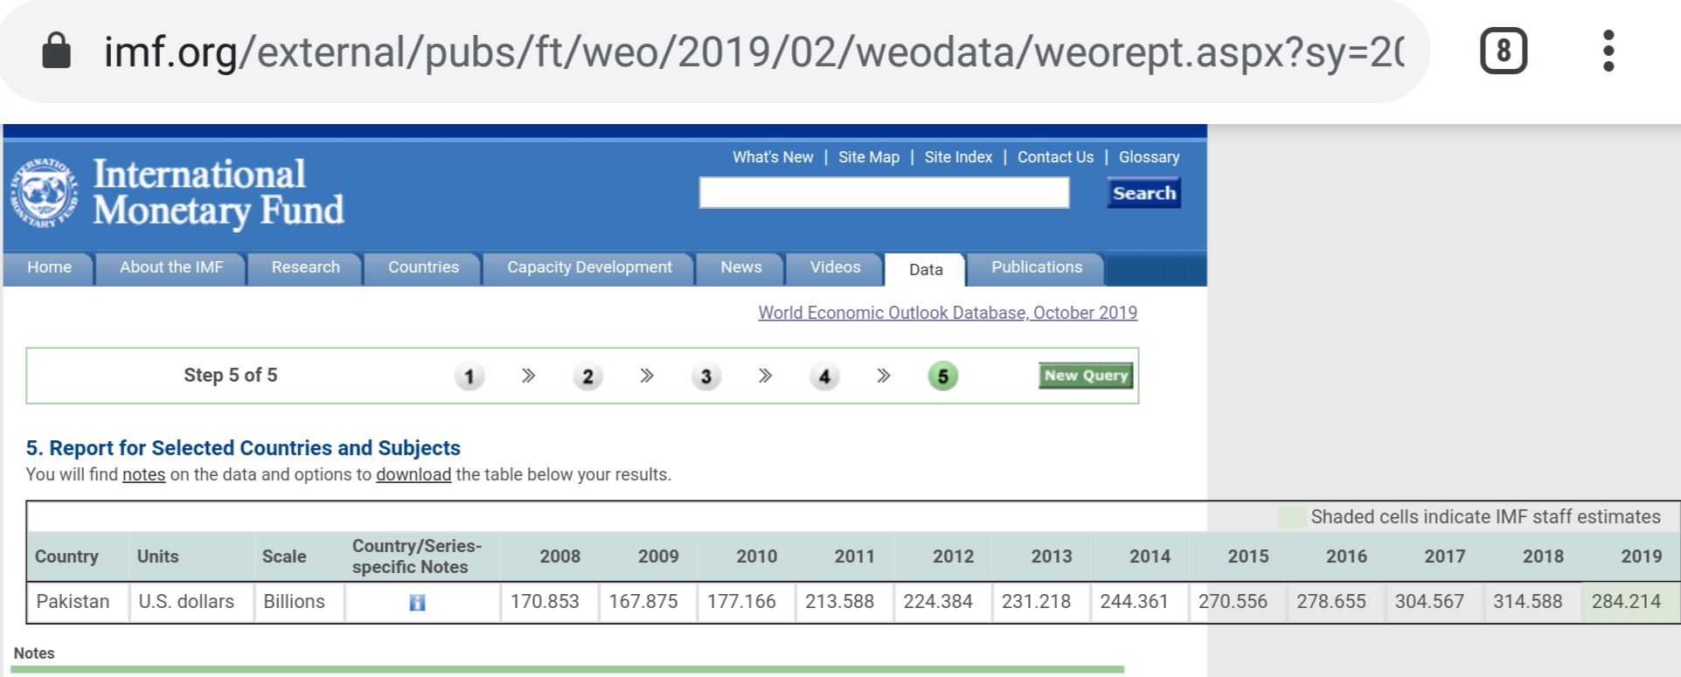Viewport: 1681px width, 677px height.
Task: Go to step 1 circle
Action: pyautogui.click(x=469, y=376)
